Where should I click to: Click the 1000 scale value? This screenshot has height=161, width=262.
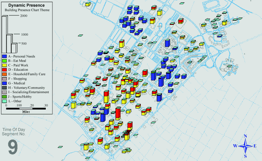tap(24, 35)
